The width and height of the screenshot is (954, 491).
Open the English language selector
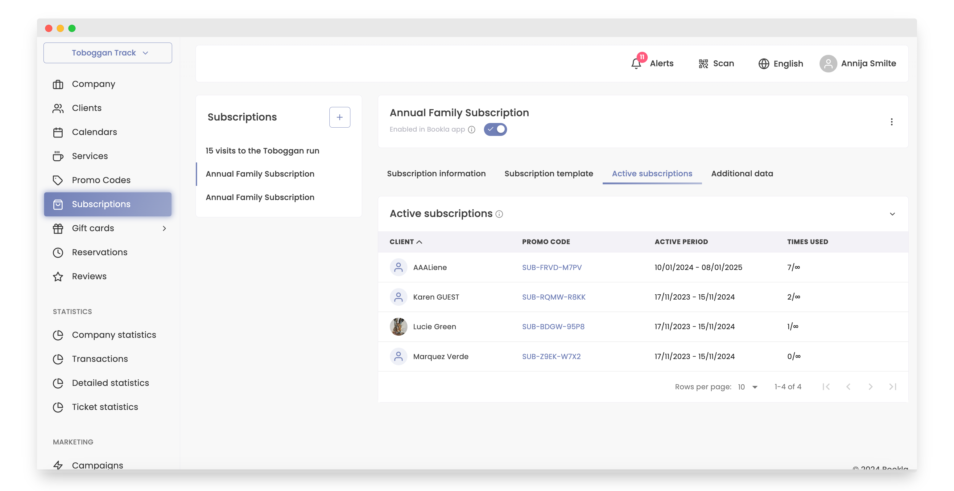[781, 63]
